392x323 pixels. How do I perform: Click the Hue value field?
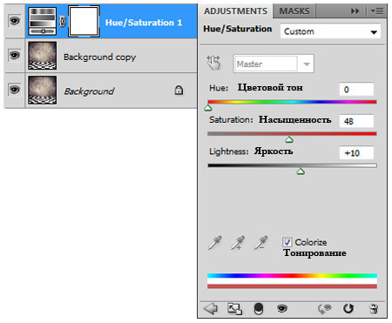pos(356,90)
